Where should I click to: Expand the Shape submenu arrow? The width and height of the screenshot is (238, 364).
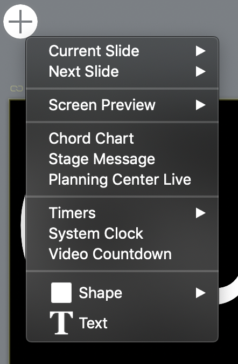200,293
